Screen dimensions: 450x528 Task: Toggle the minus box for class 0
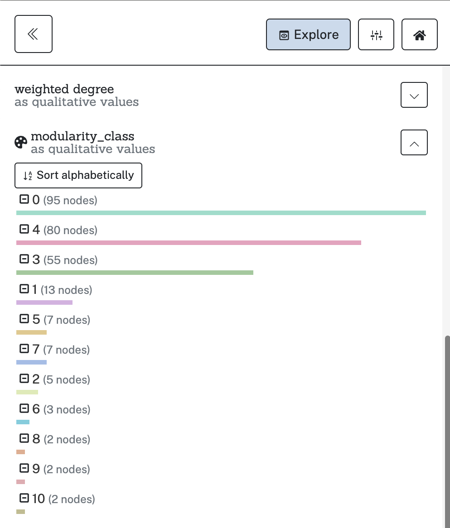click(x=24, y=199)
